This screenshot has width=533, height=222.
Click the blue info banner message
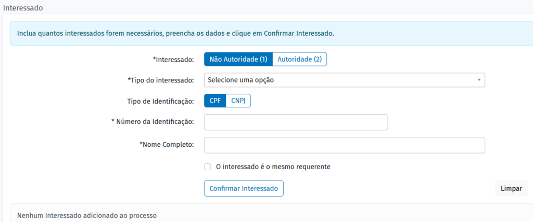(x=175, y=33)
